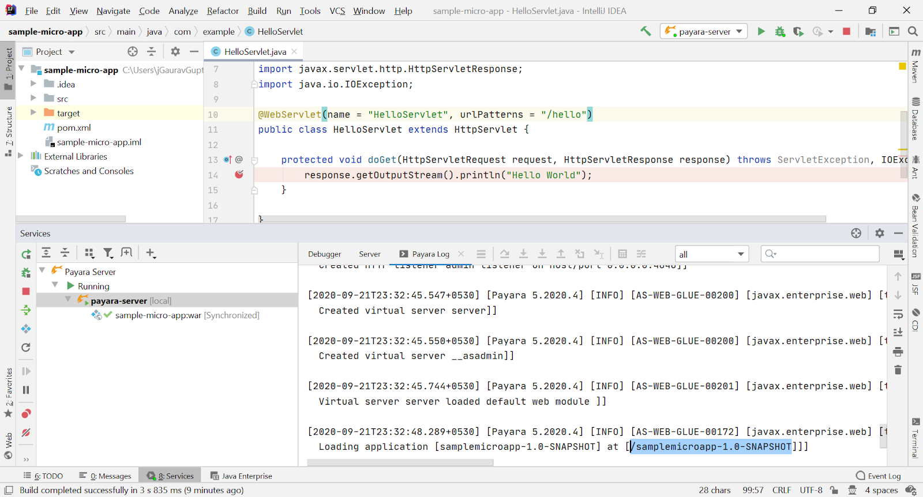Stop the server using the red square in Services
Image resolution: width=923 pixels, height=497 pixels.
click(26, 291)
